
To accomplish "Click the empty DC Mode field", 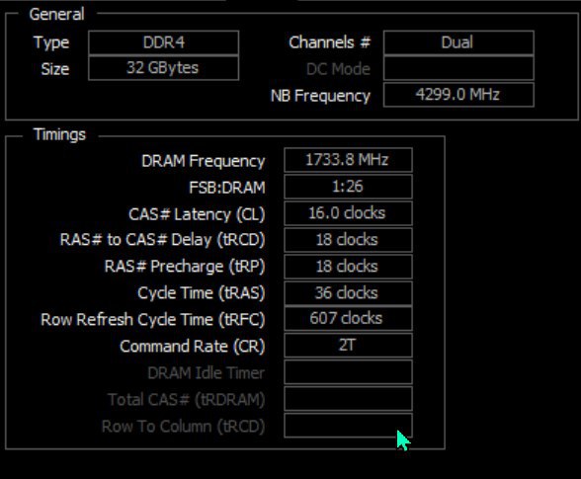I will click(458, 68).
